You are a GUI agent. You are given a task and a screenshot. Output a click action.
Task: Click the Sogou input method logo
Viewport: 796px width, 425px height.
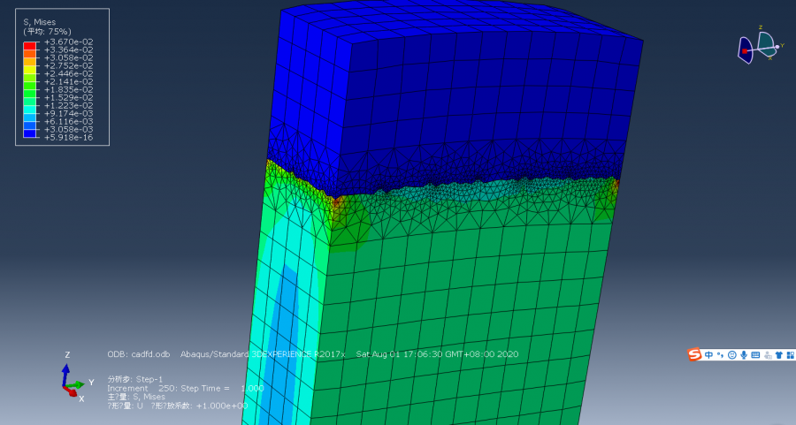[695, 354]
